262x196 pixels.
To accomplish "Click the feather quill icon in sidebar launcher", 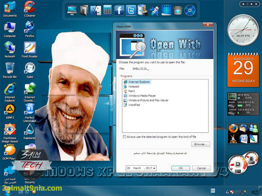I will click(x=253, y=139).
